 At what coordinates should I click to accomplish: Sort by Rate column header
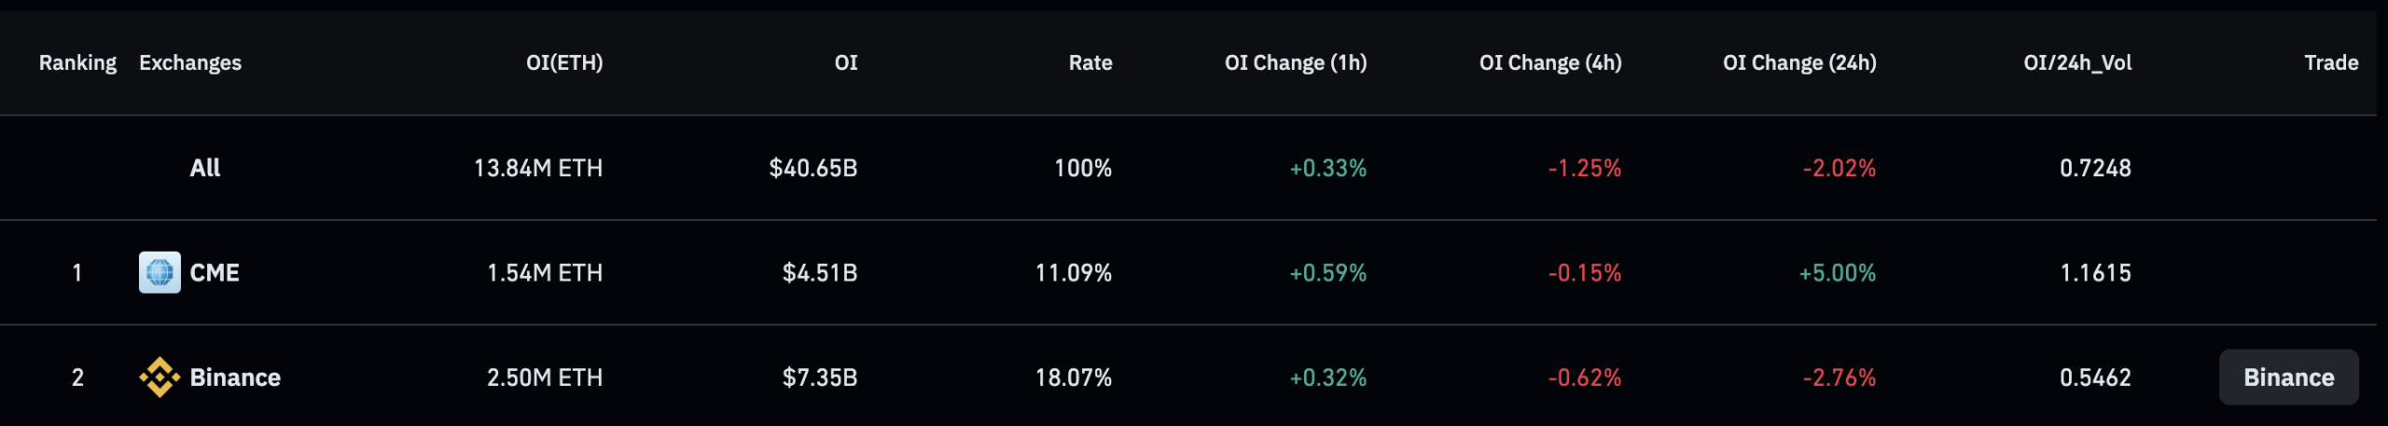click(1090, 62)
